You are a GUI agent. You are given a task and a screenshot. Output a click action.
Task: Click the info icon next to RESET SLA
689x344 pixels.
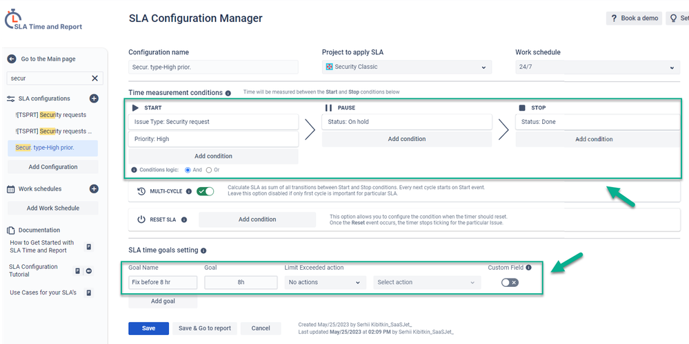click(184, 219)
